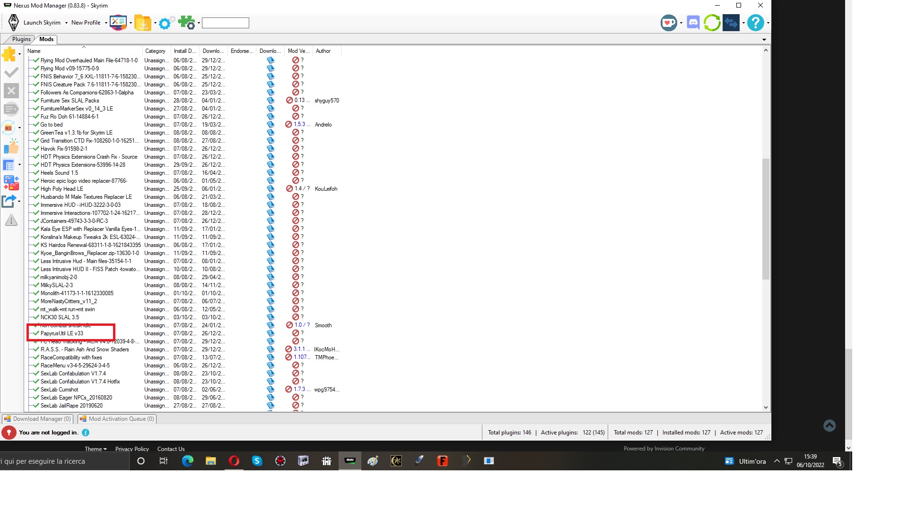
Task: Click the mod list vertical scrollbar thumb
Action: (x=766, y=219)
